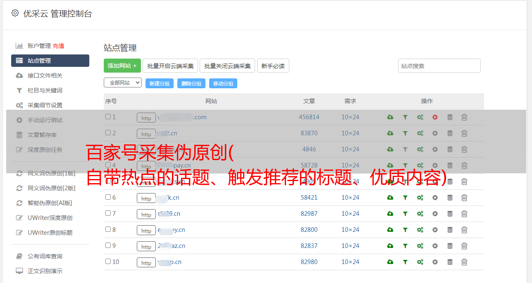The image size is (532, 283).
Task: Open UWriter深度原创 sidebar item
Action: [50, 218]
